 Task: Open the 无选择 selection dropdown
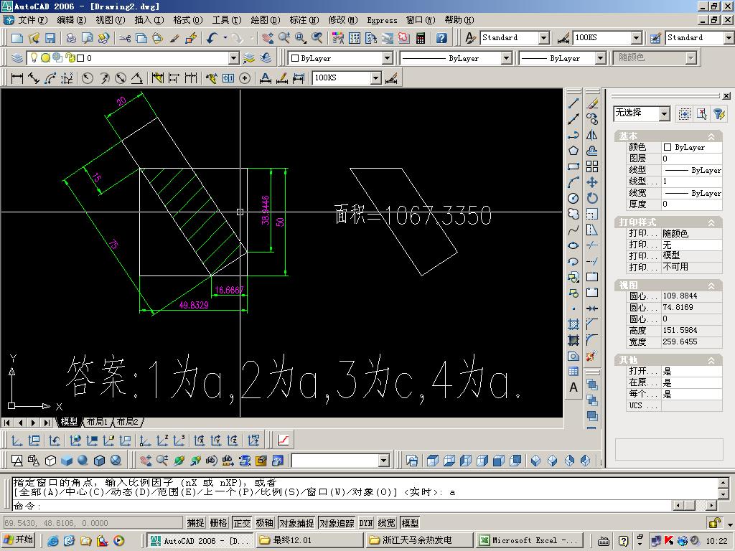[664, 113]
